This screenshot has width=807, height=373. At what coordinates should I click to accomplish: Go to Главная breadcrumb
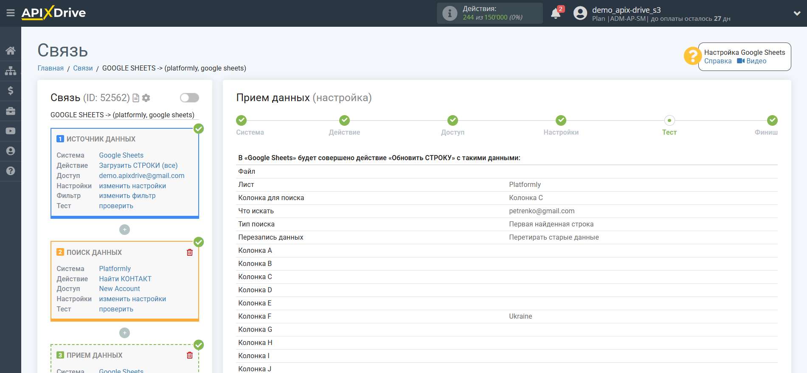click(x=51, y=68)
